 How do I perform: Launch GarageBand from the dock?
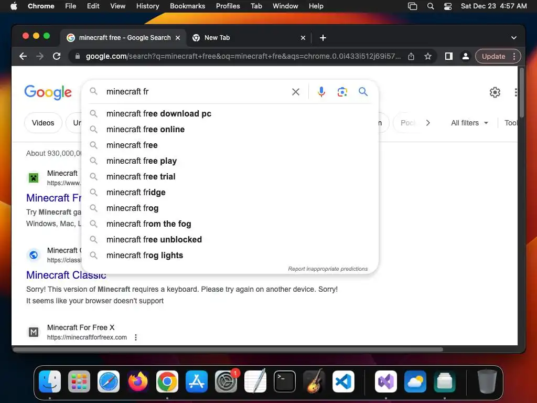point(314,381)
